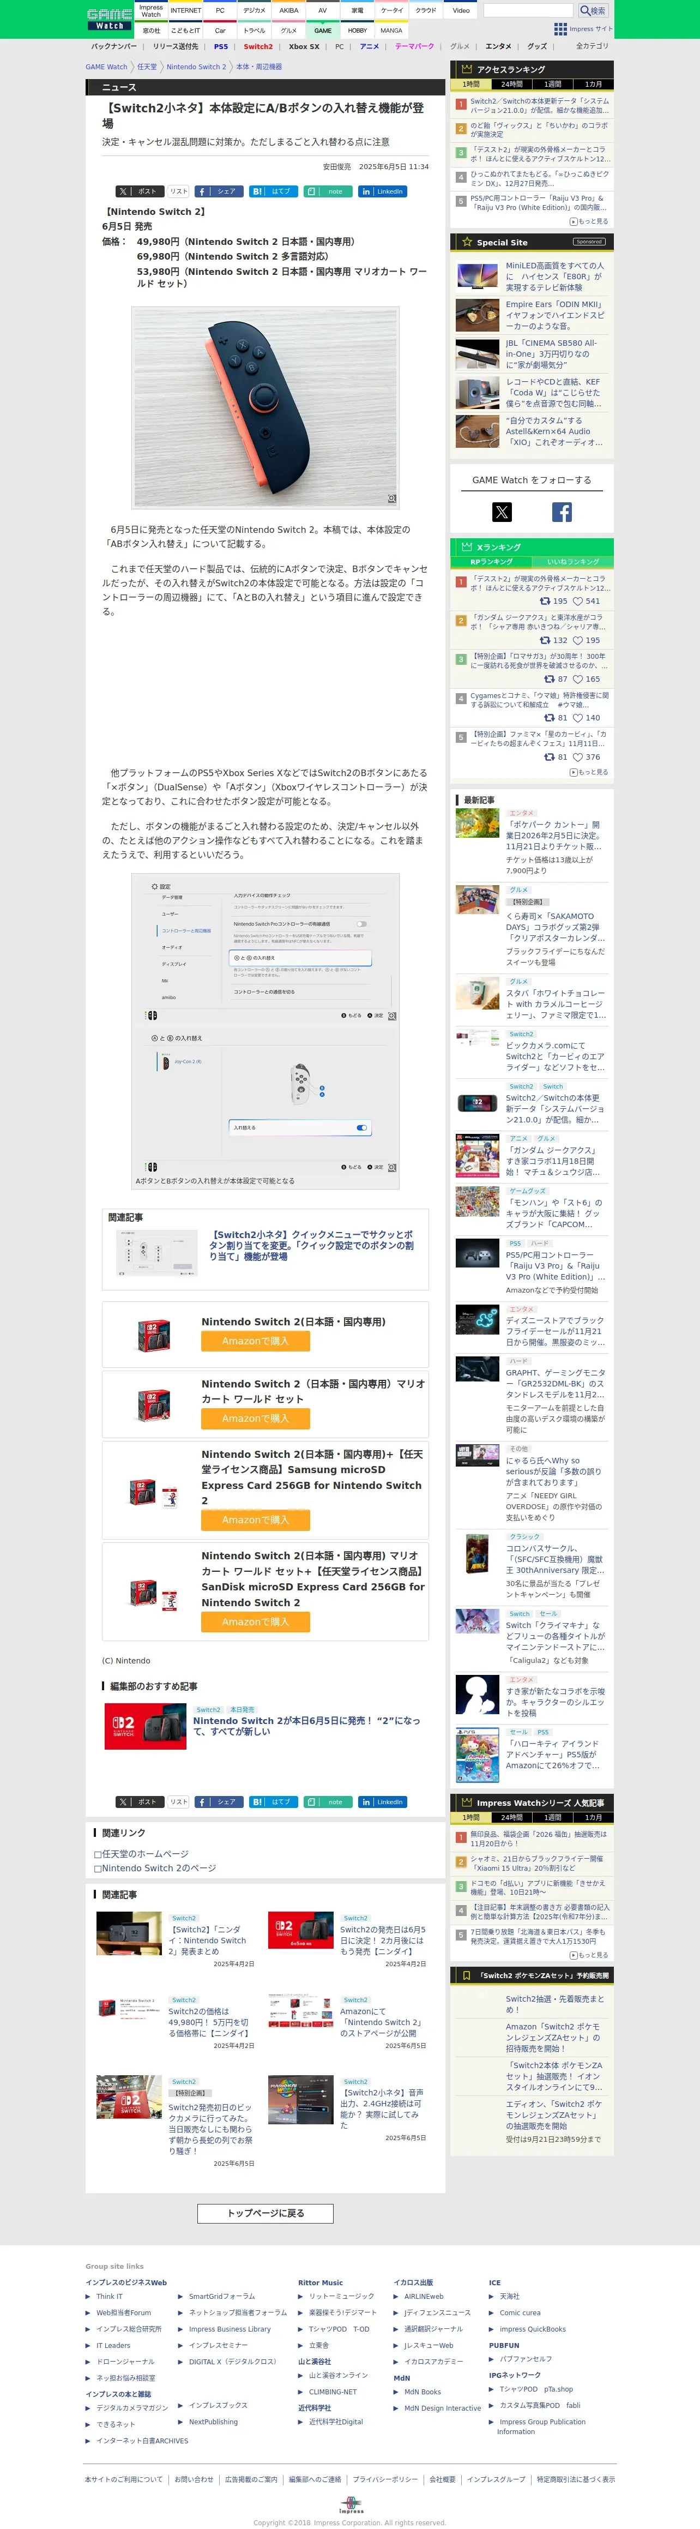Viewport: 700px width, 2529px height.
Task: Share on Facebook using top シェア button
Action: (x=219, y=191)
